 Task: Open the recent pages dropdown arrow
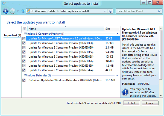click(18, 11)
